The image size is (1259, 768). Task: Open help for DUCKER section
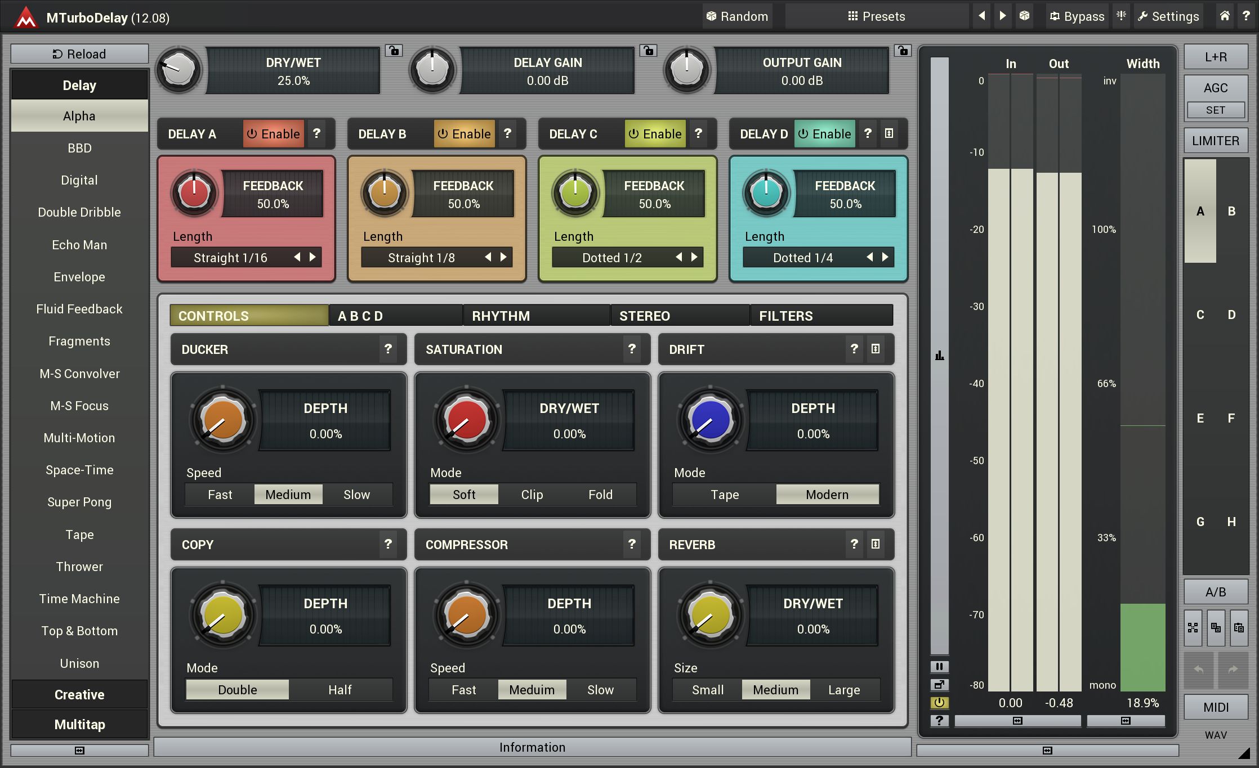tap(388, 349)
